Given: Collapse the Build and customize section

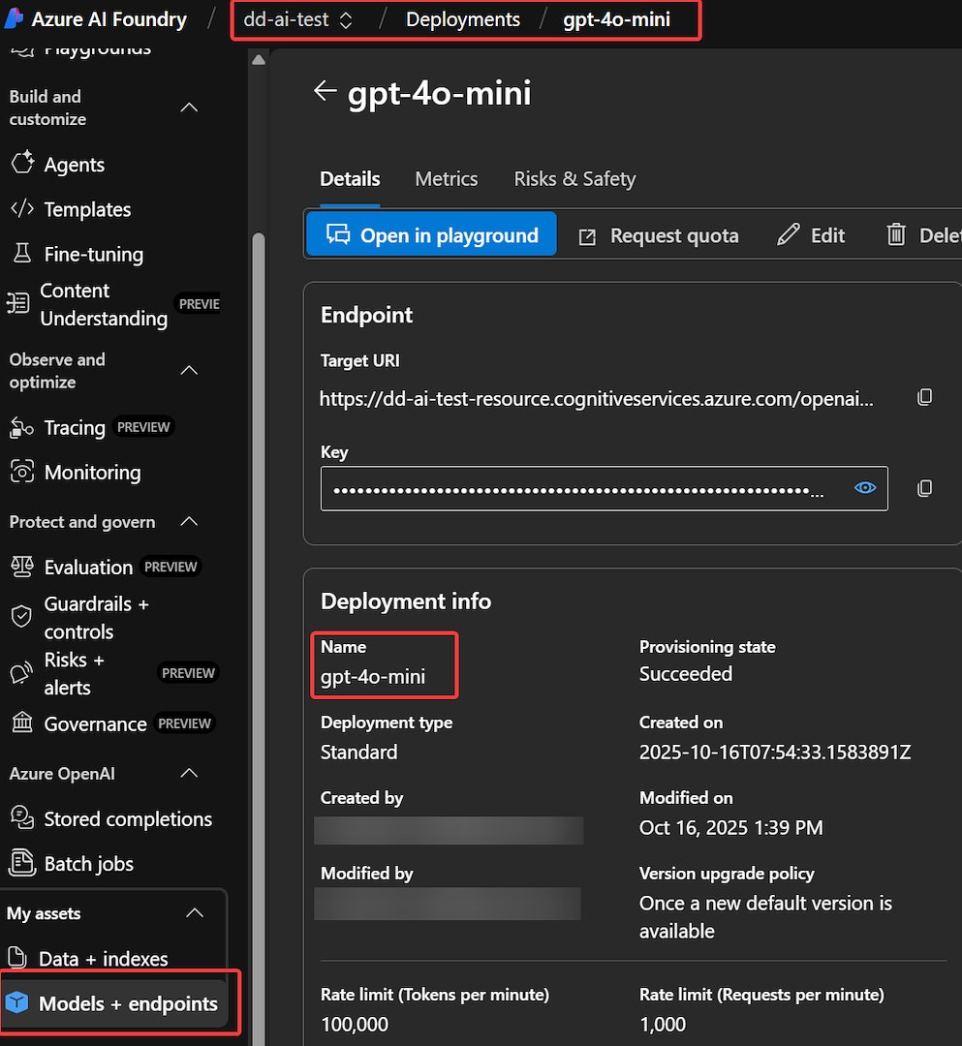Looking at the screenshot, I should (x=190, y=108).
